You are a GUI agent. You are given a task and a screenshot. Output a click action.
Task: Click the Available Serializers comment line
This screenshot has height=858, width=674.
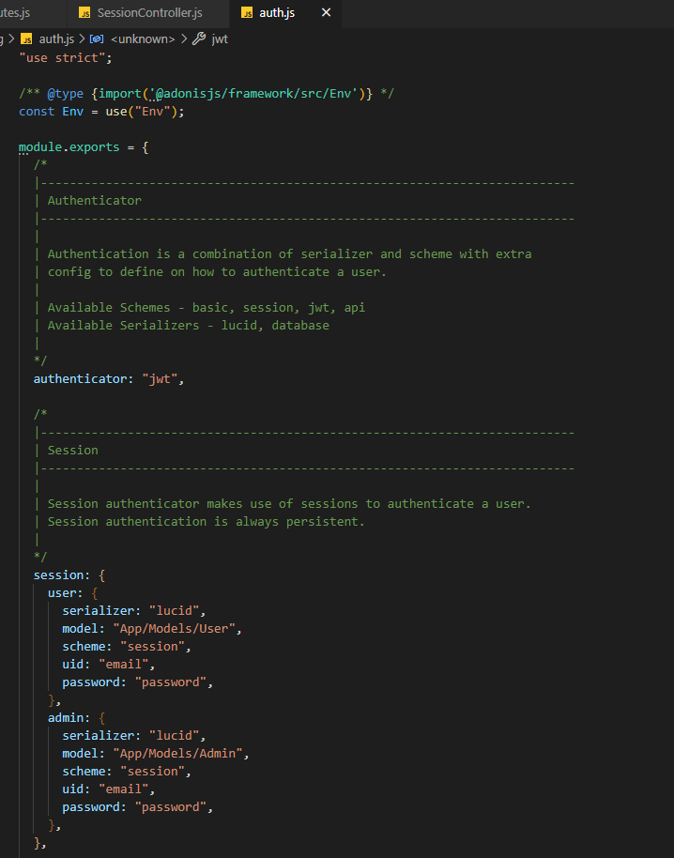188,325
